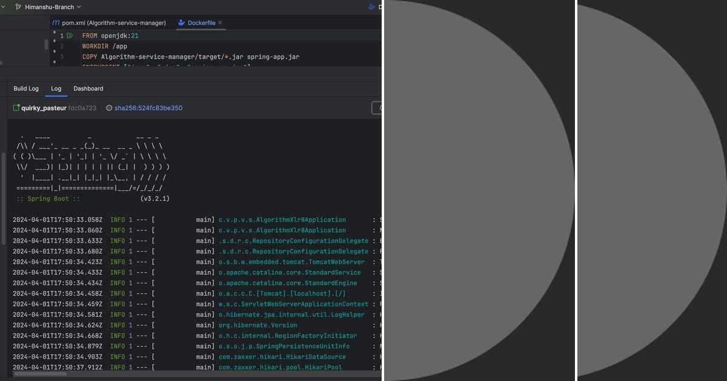Screen dimensions: 727x381
Task: Click the Docker whale icon on the Dockerfile tab
Action: tap(181, 22)
